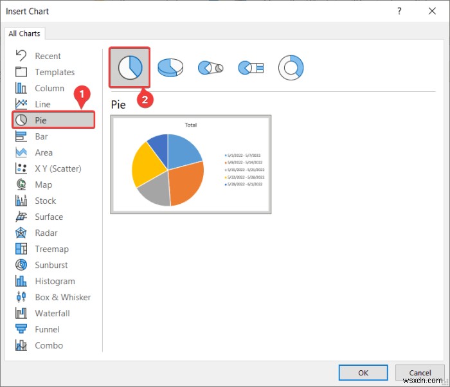Click the Surface chart icon

[21, 217]
